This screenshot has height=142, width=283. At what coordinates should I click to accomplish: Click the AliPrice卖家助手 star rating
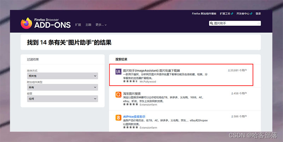click(131, 128)
